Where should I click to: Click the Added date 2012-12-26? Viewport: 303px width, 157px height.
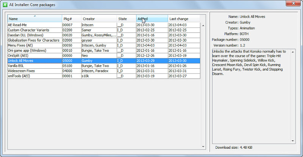(152, 55)
